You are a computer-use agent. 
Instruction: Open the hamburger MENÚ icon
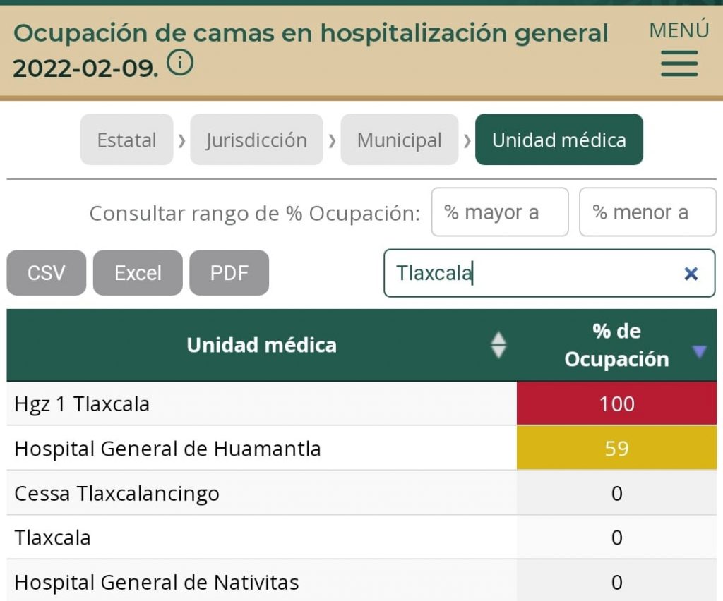tap(678, 63)
